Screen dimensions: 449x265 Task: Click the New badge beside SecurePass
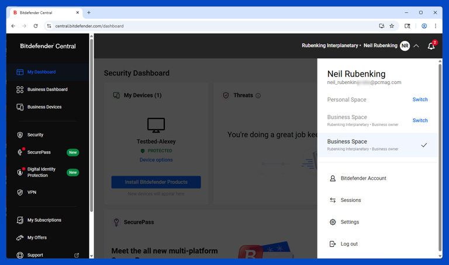tap(72, 152)
